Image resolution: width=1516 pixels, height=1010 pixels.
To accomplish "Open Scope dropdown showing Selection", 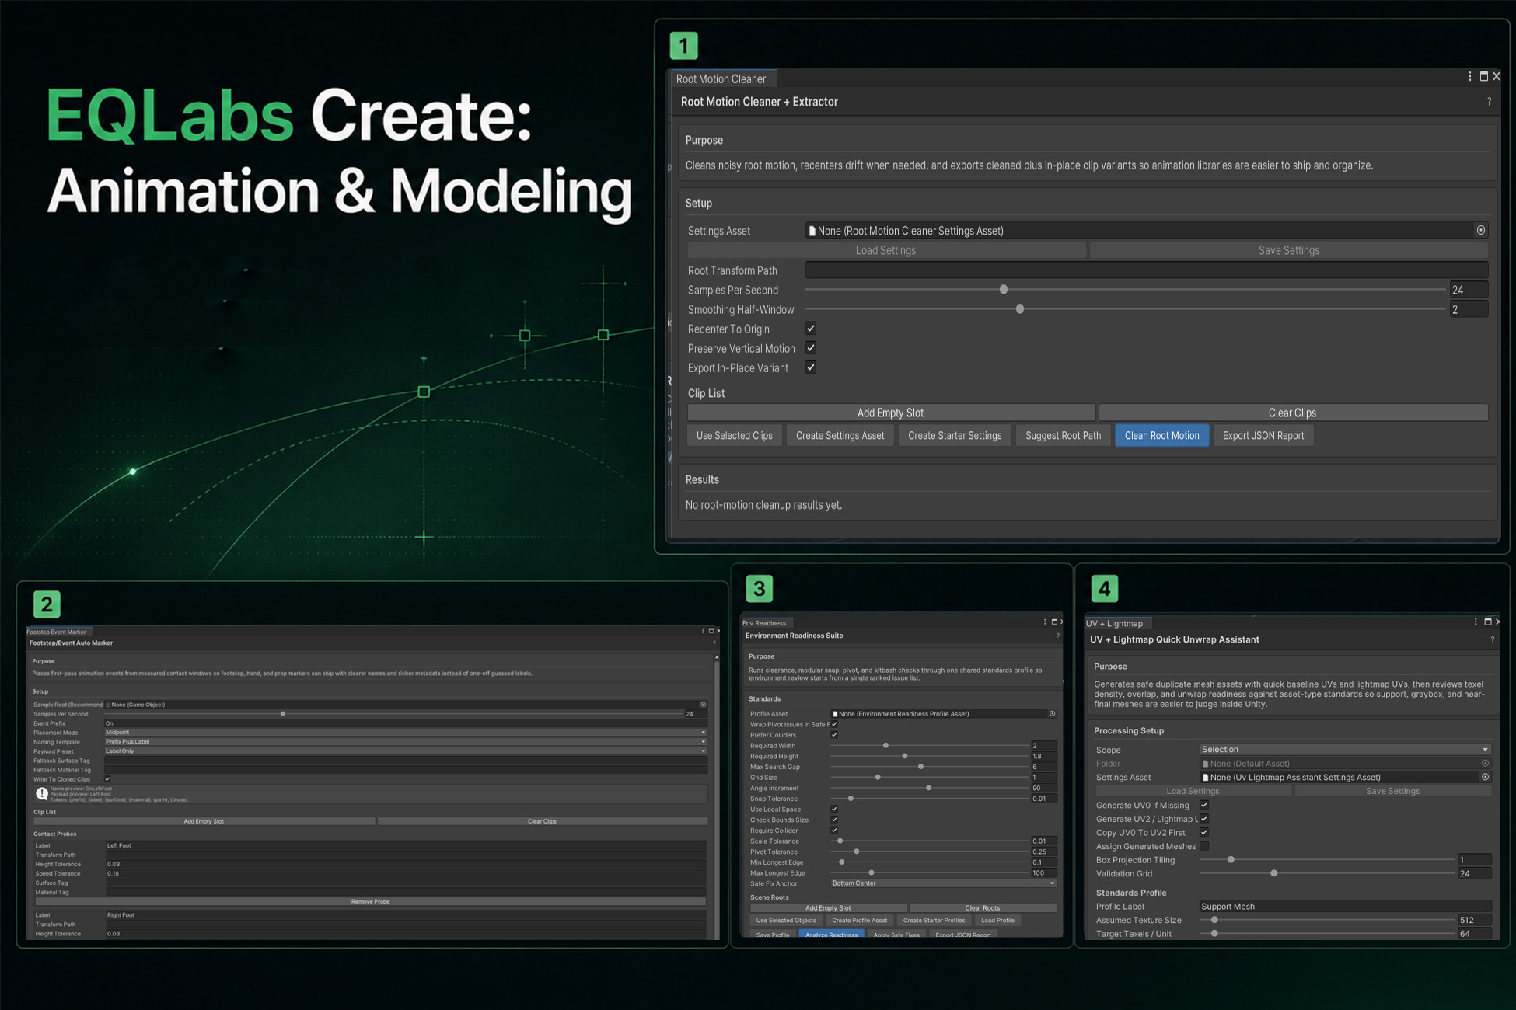I will pyautogui.click(x=1345, y=750).
